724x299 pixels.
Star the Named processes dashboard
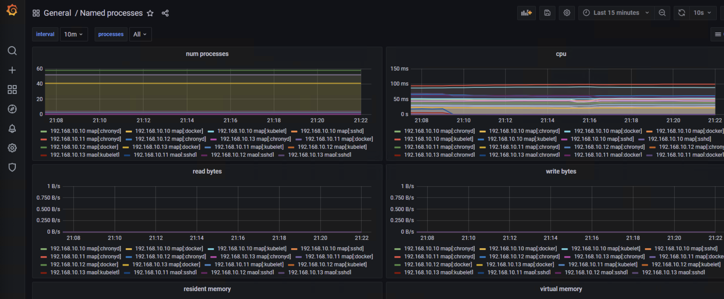tap(150, 13)
